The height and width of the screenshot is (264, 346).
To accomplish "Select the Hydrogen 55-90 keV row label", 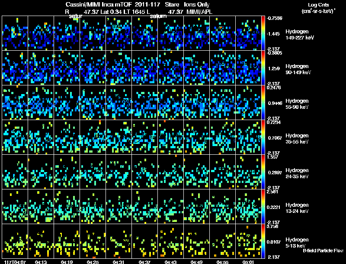I will tap(297, 104).
